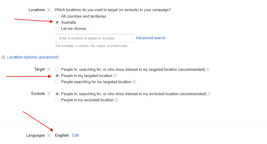Screen dimensions: 267x144
Task: Select 'People searching for my targeted location'
Action: [57, 82]
